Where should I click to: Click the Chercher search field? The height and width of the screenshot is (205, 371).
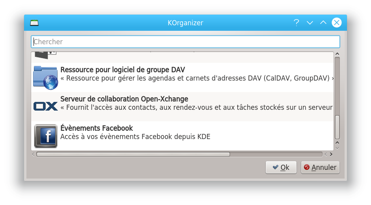[185, 42]
